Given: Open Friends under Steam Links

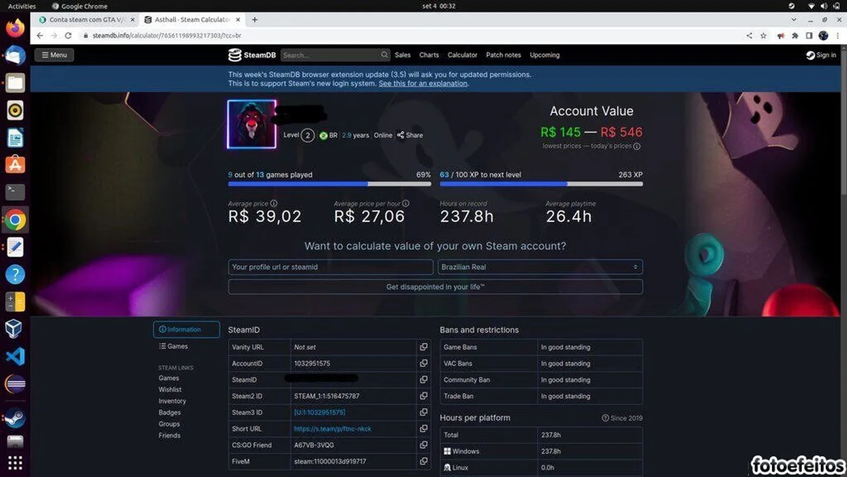Looking at the screenshot, I should point(169,435).
